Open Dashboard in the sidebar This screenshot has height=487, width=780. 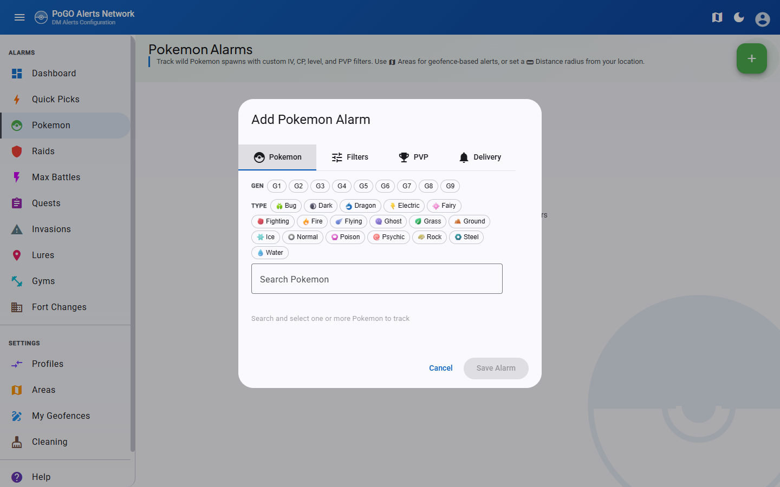(x=65, y=74)
